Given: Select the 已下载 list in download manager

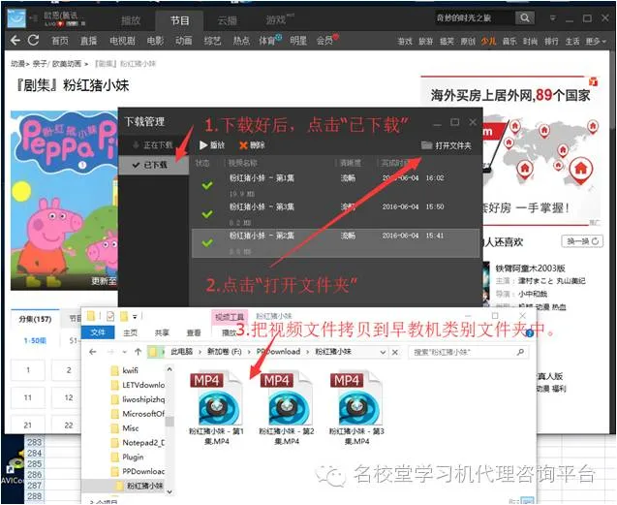Looking at the screenshot, I should pyautogui.click(x=153, y=165).
